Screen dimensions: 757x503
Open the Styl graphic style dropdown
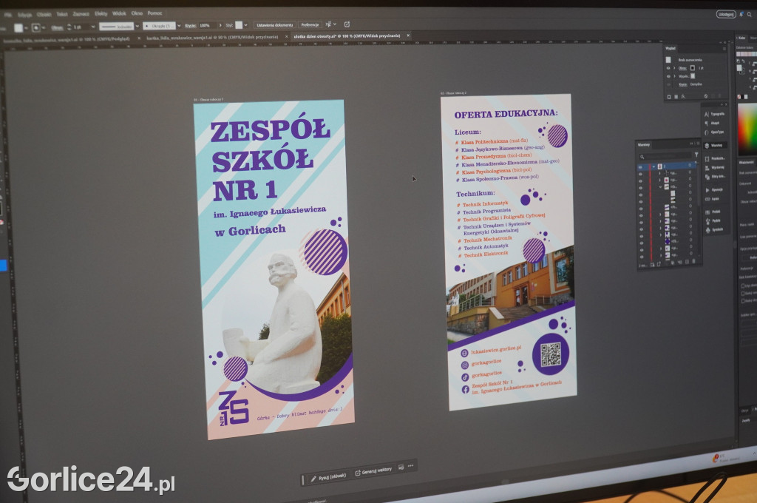point(245,24)
